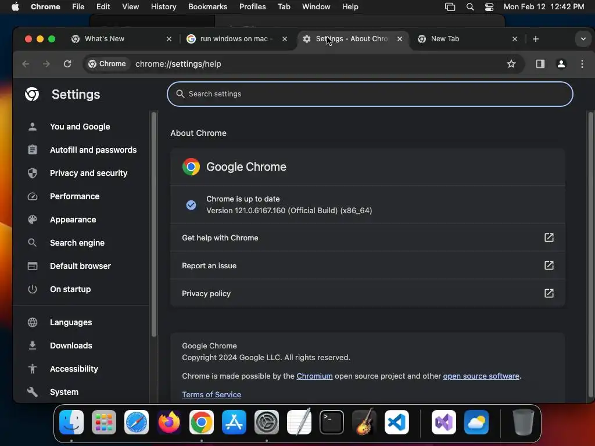Open You and Google settings

80,127
